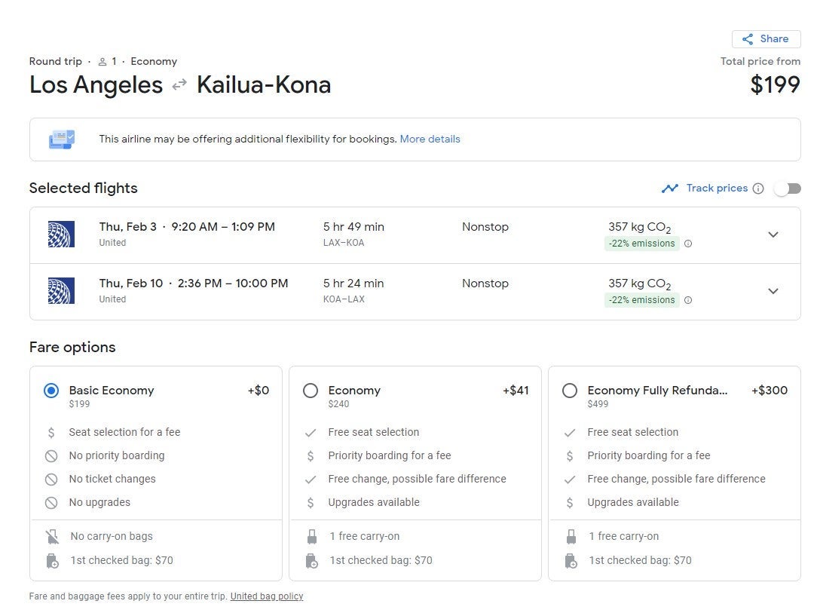
Task: Click emissions info icon for Feb 3 flight
Action: pyautogui.click(x=687, y=244)
